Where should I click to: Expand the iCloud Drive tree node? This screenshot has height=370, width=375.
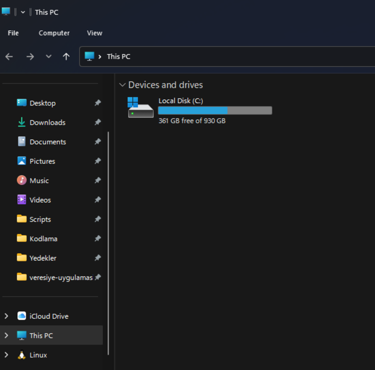click(7, 316)
